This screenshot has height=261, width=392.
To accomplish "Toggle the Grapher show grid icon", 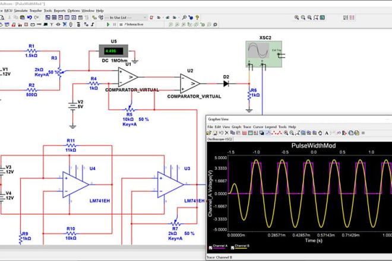I will (x=245, y=133).
